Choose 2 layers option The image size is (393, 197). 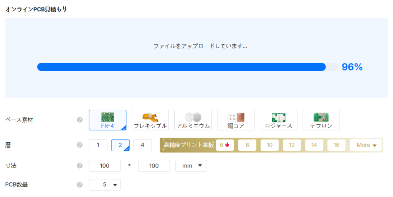(x=120, y=145)
